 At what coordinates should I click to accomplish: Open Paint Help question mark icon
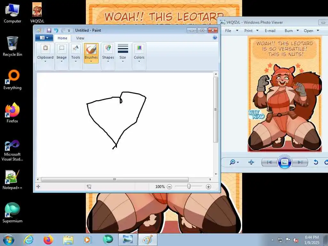[x=215, y=38]
